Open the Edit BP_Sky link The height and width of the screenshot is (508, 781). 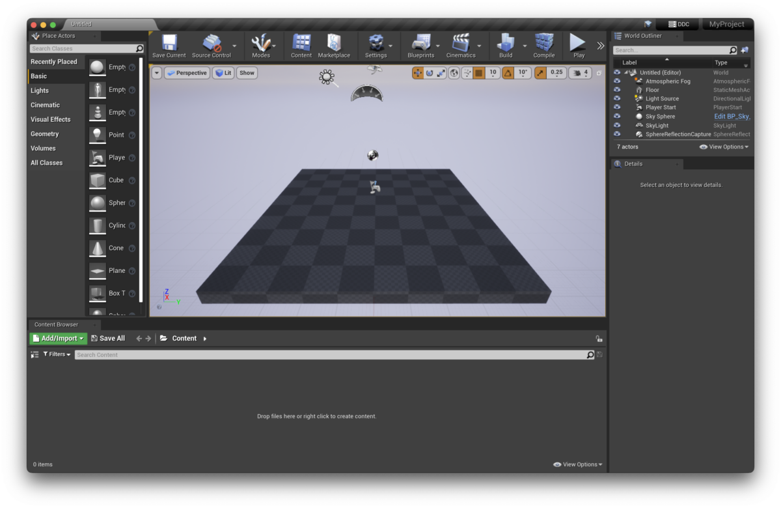tap(732, 117)
